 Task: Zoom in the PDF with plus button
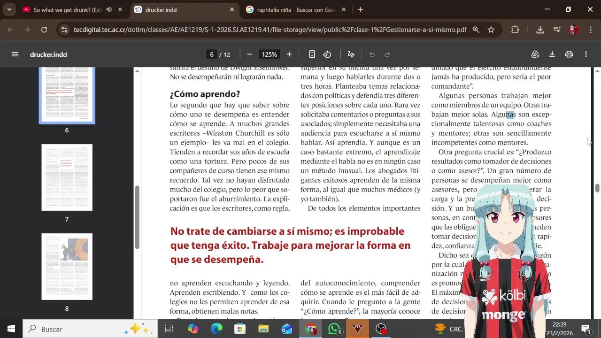pyautogui.click(x=289, y=54)
